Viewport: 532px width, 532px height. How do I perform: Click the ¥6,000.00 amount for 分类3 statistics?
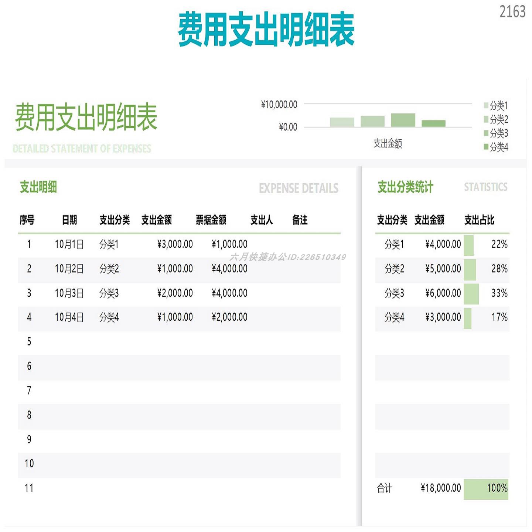[x=443, y=293]
